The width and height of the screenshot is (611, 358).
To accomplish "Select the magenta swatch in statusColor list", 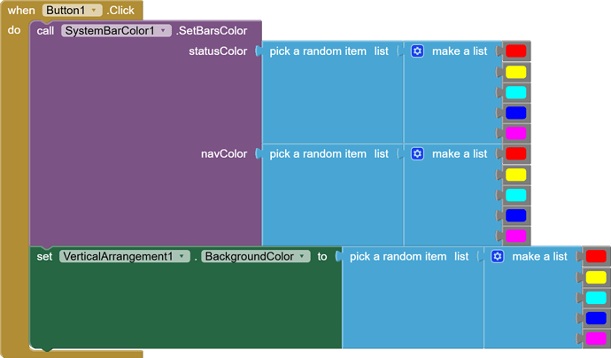I will point(515,133).
